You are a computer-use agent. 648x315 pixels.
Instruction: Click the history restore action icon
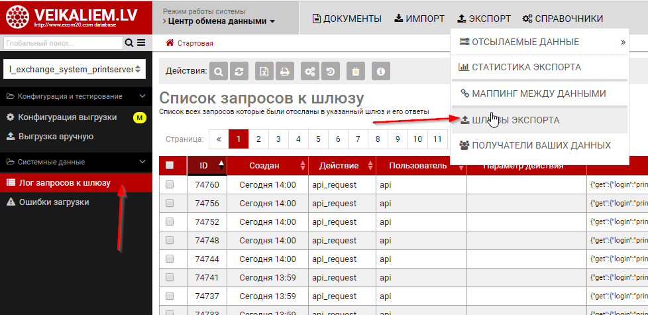[329, 71]
